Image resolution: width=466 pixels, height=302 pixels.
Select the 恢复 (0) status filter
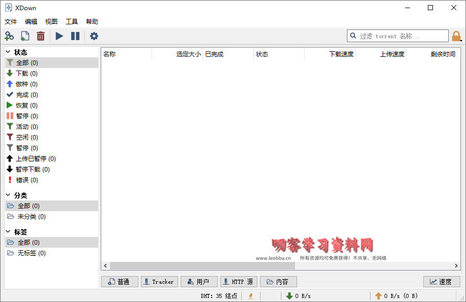click(x=52, y=106)
